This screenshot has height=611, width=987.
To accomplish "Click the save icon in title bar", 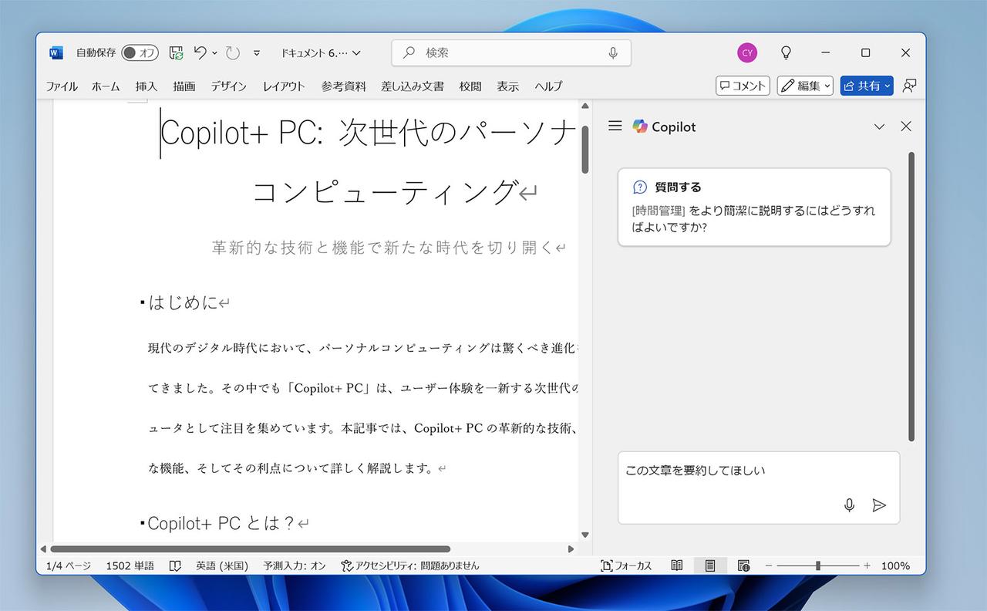I will click(177, 53).
